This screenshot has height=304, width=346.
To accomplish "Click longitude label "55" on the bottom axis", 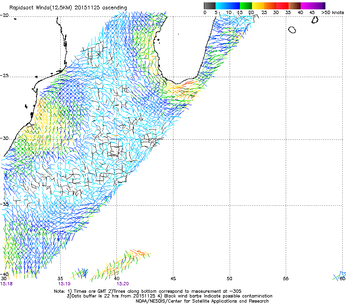I will coord(286,279).
